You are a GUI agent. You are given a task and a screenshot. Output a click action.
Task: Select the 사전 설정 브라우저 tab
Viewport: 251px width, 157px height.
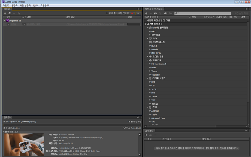(x=154, y=9)
